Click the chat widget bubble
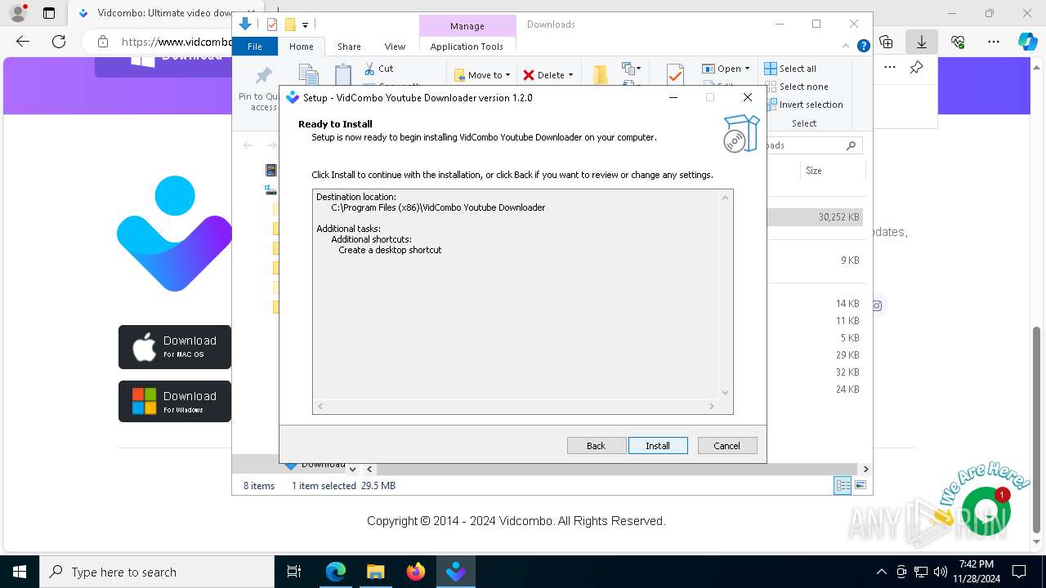 click(x=986, y=512)
